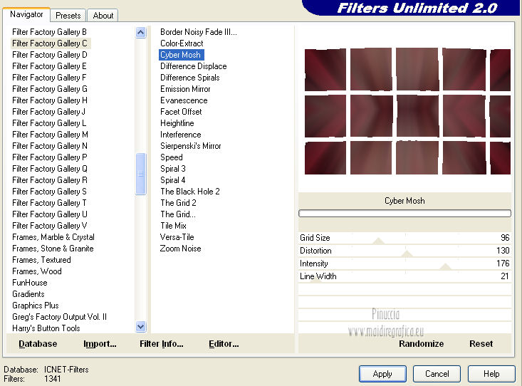The width and height of the screenshot is (522, 386).
Task: Choose the Cyber Mosh filter
Action: point(180,55)
